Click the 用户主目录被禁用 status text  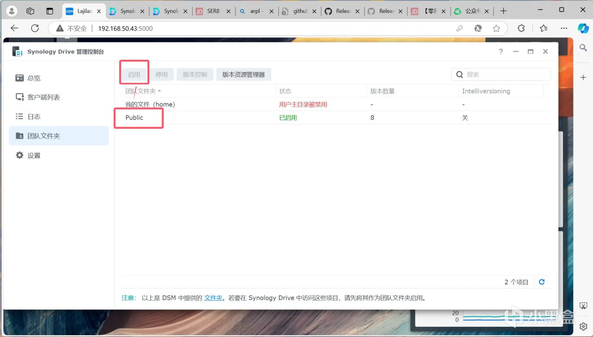pyautogui.click(x=303, y=104)
